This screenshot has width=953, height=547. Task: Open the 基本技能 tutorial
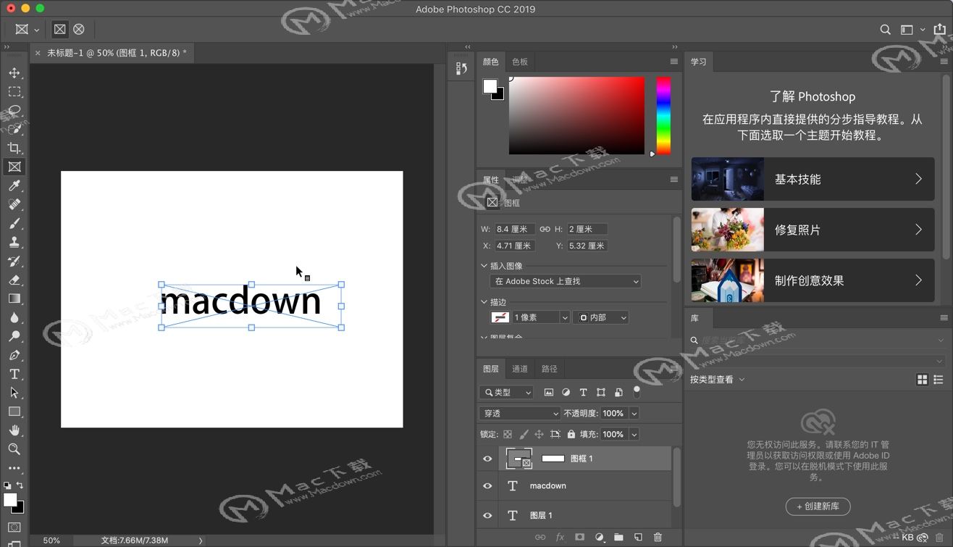point(813,179)
